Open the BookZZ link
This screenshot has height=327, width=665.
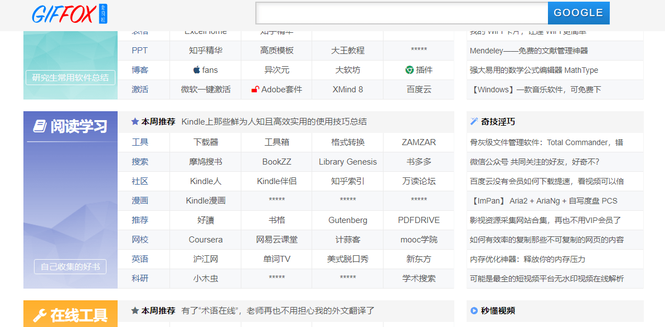pos(277,162)
